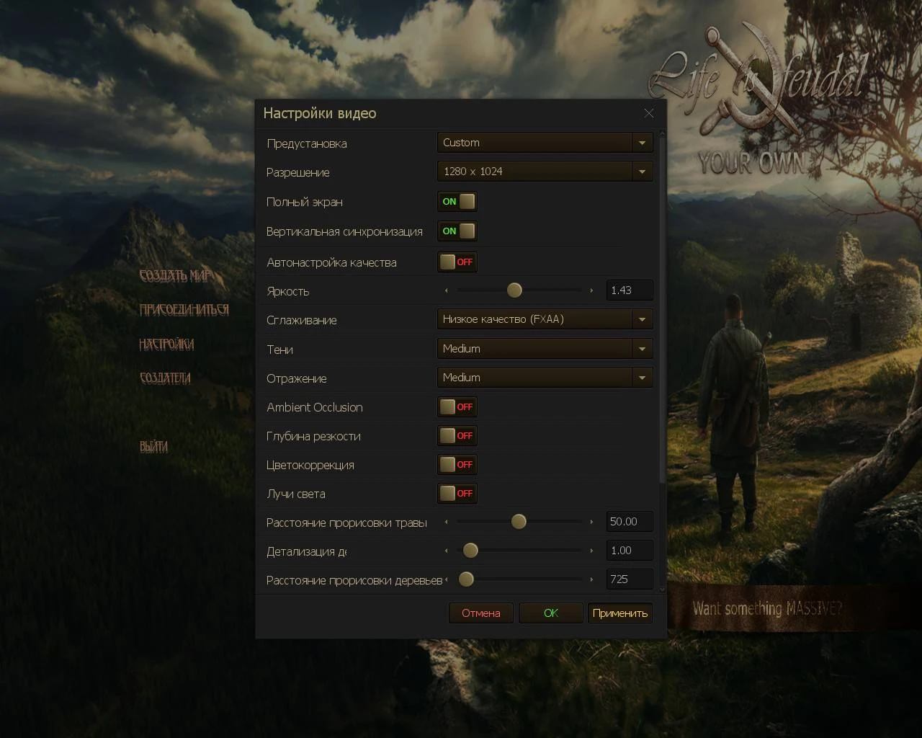Image resolution: width=922 pixels, height=738 pixels.
Task: Enable Цветокоррекция
Action: 457,464
